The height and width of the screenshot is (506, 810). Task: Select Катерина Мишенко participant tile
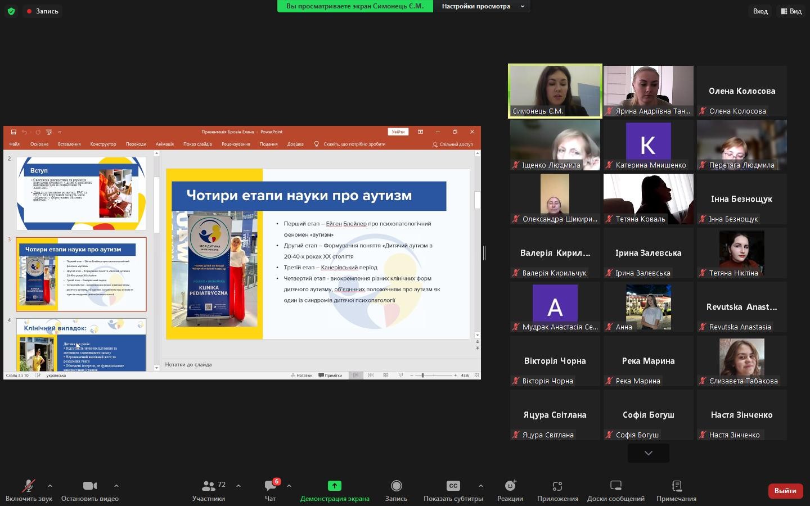tap(649, 145)
